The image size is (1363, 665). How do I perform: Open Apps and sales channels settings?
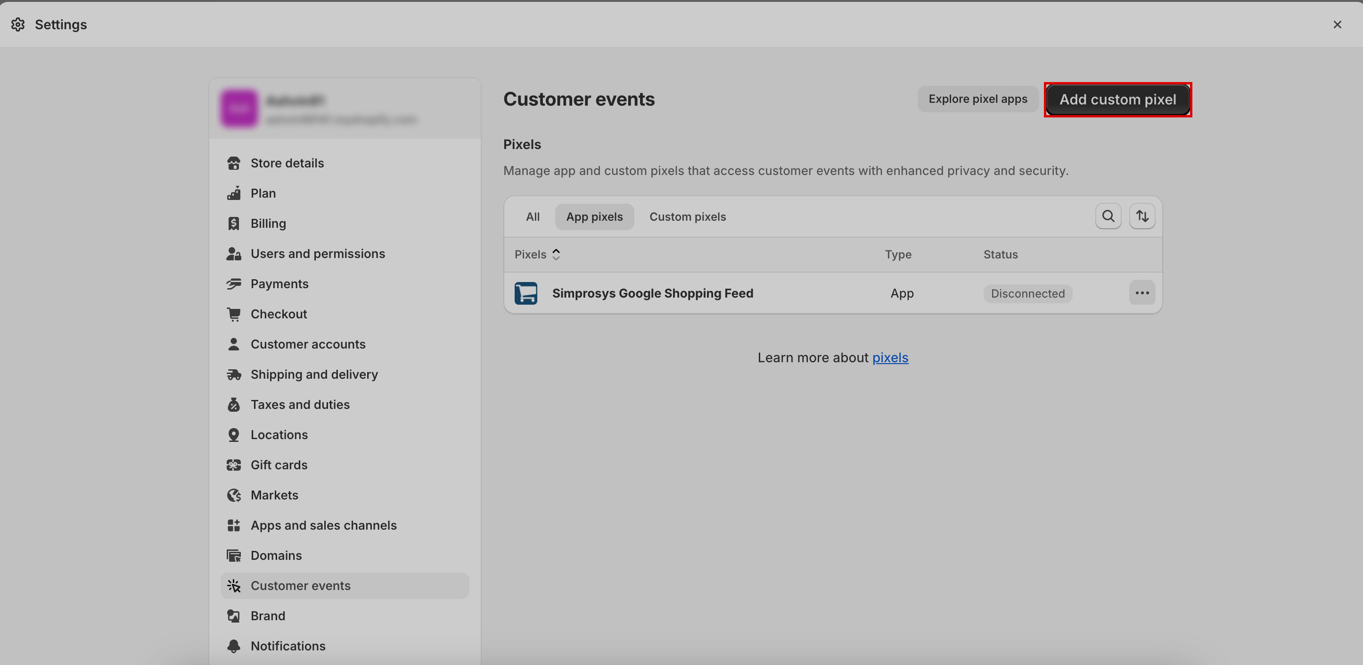pyautogui.click(x=345, y=525)
